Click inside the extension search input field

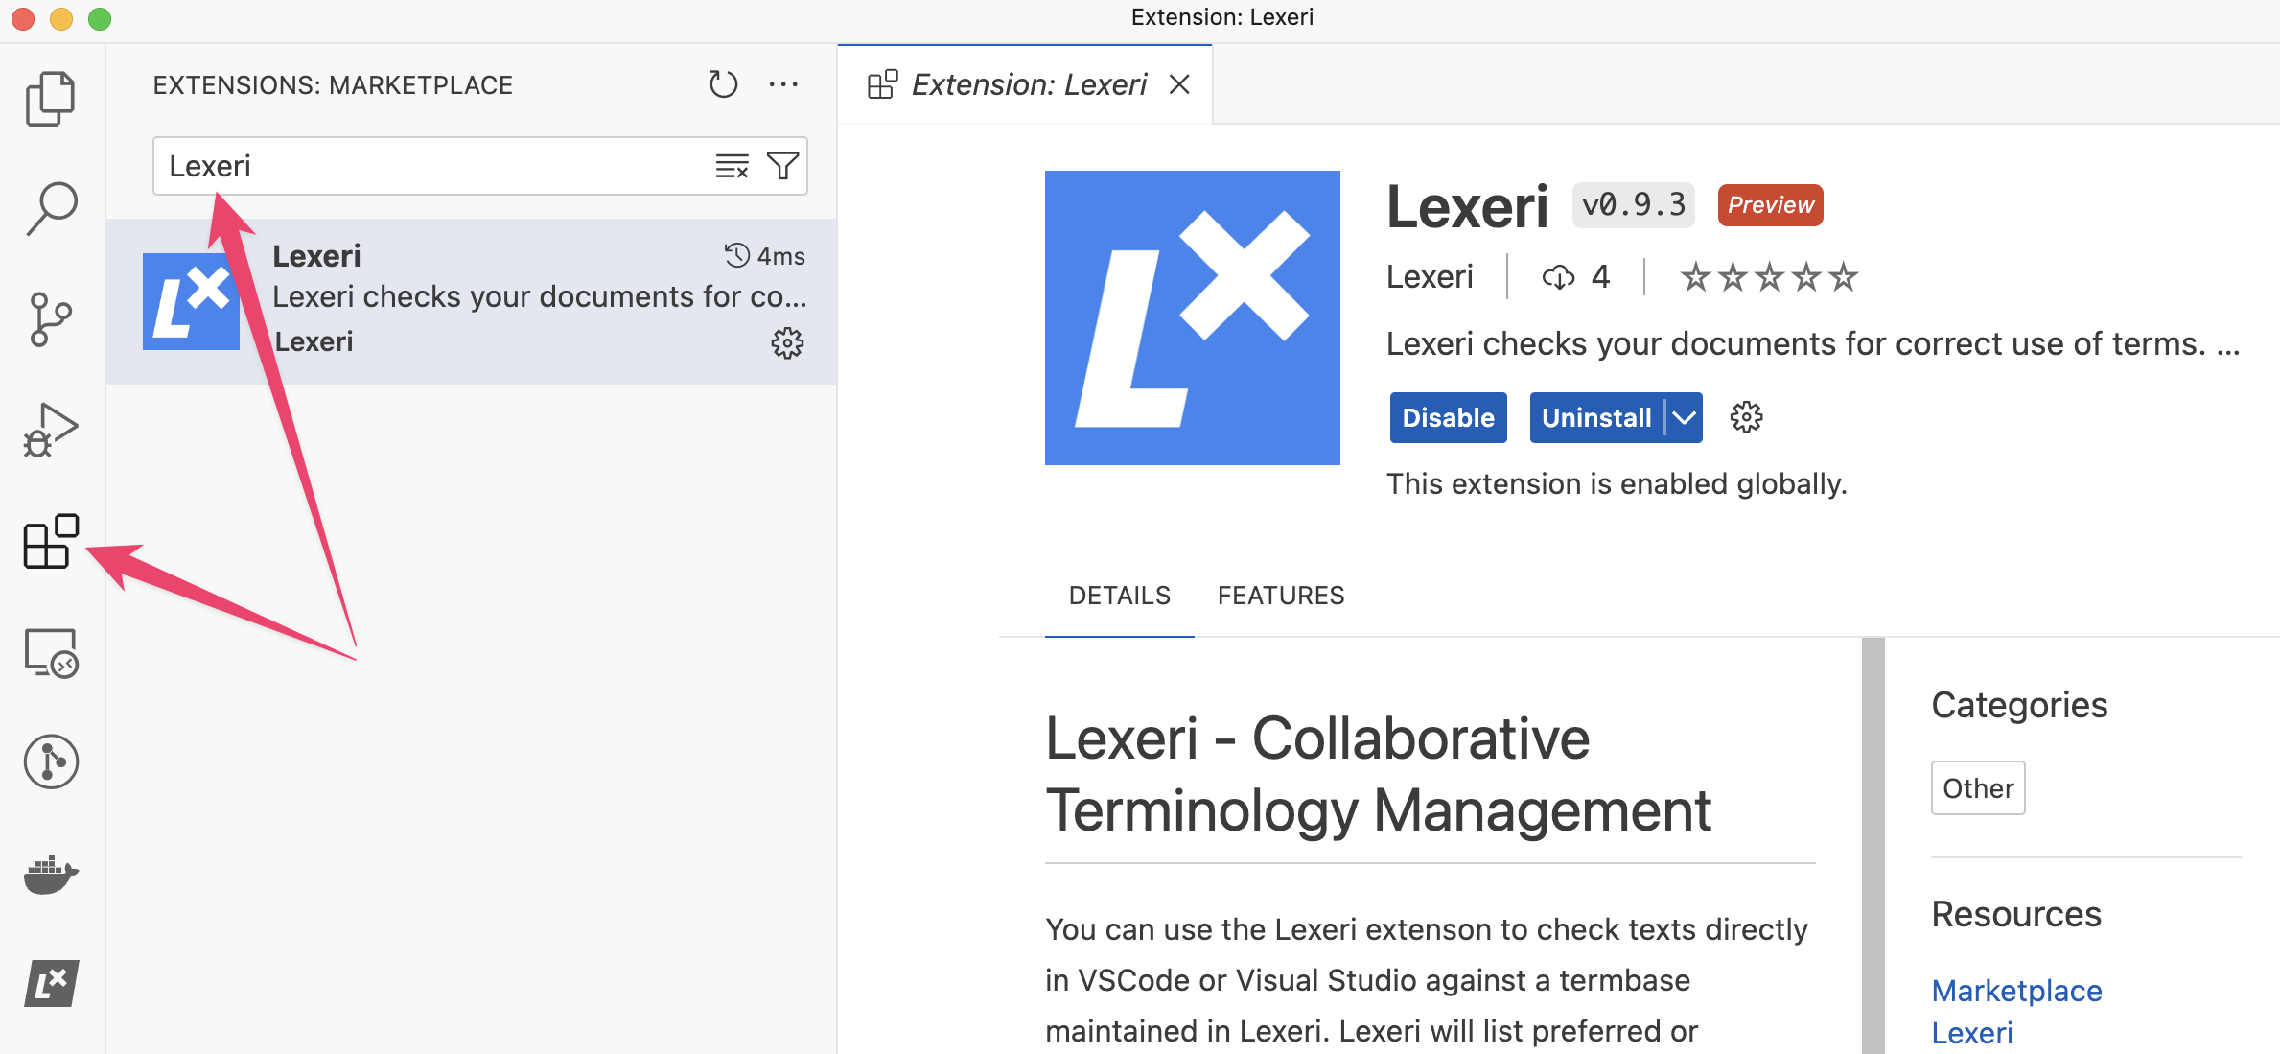tap(431, 165)
